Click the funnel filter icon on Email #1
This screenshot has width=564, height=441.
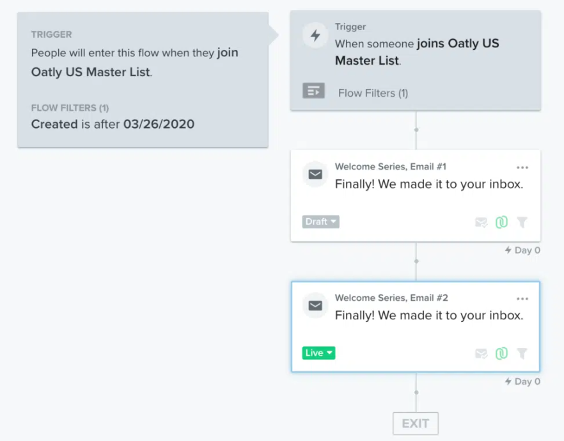(522, 222)
